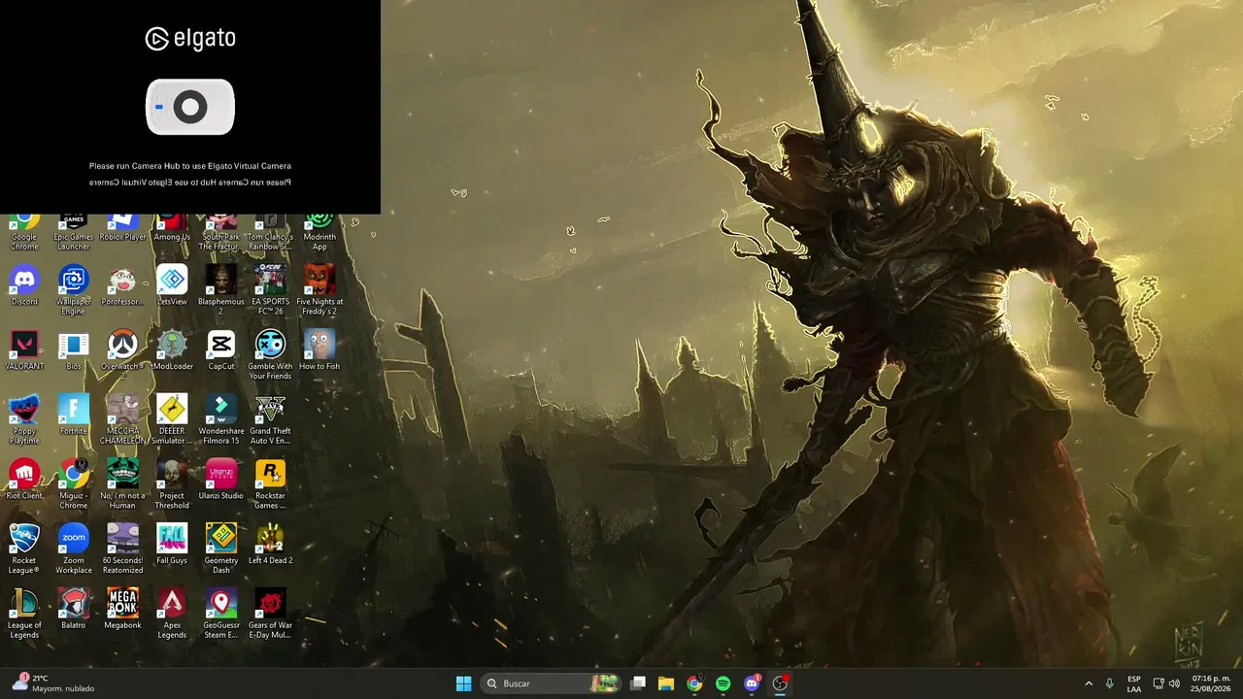Open the clock showing 07:16 p. m.
Image resolution: width=1243 pixels, height=699 pixels.
[x=1211, y=683]
